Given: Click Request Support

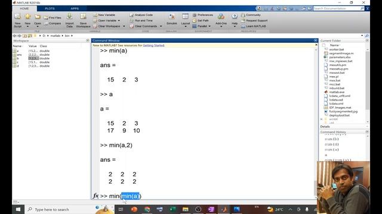Looking at the screenshot, I should coord(254,21).
